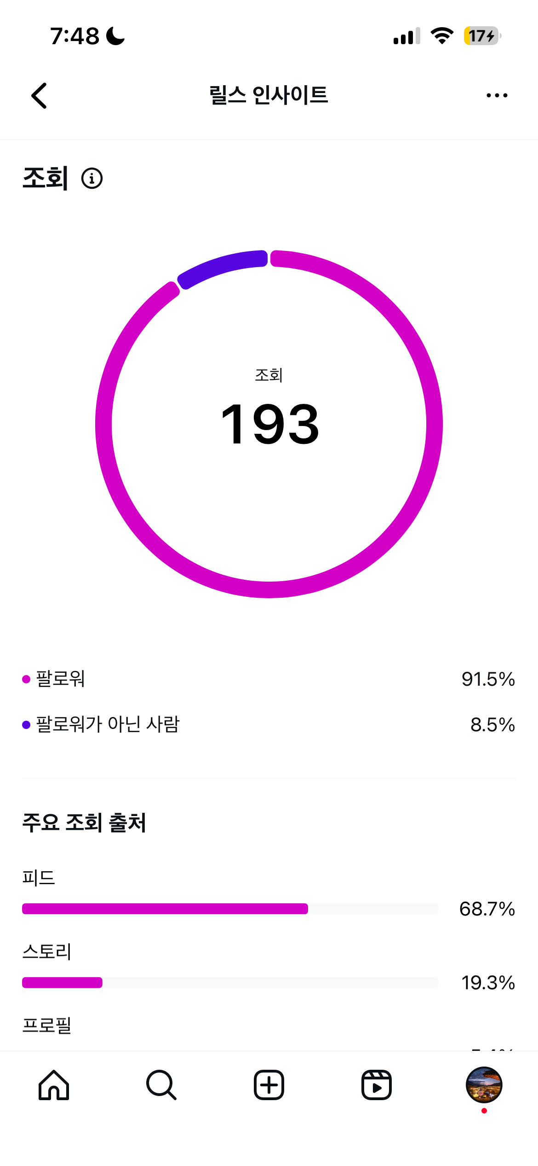Image resolution: width=538 pixels, height=1166 pixels.
Task: Tap the 주요 조회 출처 heading
Action: tap(84, 822)
